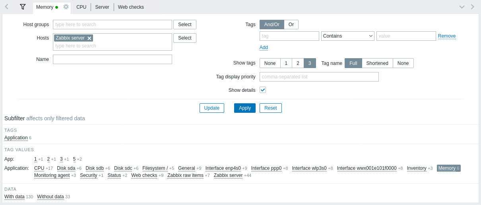This screenshot has height=205, width=481.
Task: Click the Remove tag link
Action: pos(447,36)
